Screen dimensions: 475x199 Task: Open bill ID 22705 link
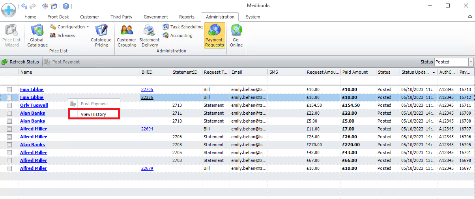[147, 89]
